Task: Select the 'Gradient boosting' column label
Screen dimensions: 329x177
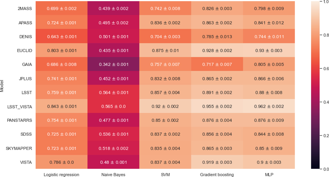Action: (x=217, y=175)
